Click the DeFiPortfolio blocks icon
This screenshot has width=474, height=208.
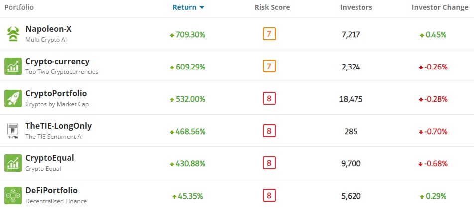coord(12,195)
